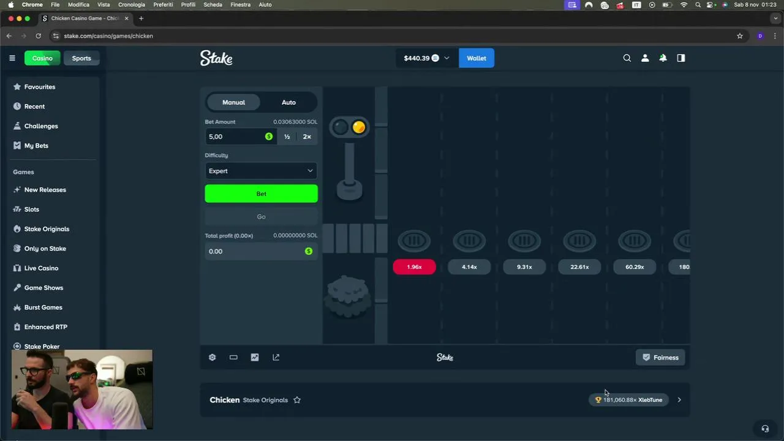Screen dimensions: 784x441
Task: Switch to Manual betting mode
Action: [x=233, y=102]
